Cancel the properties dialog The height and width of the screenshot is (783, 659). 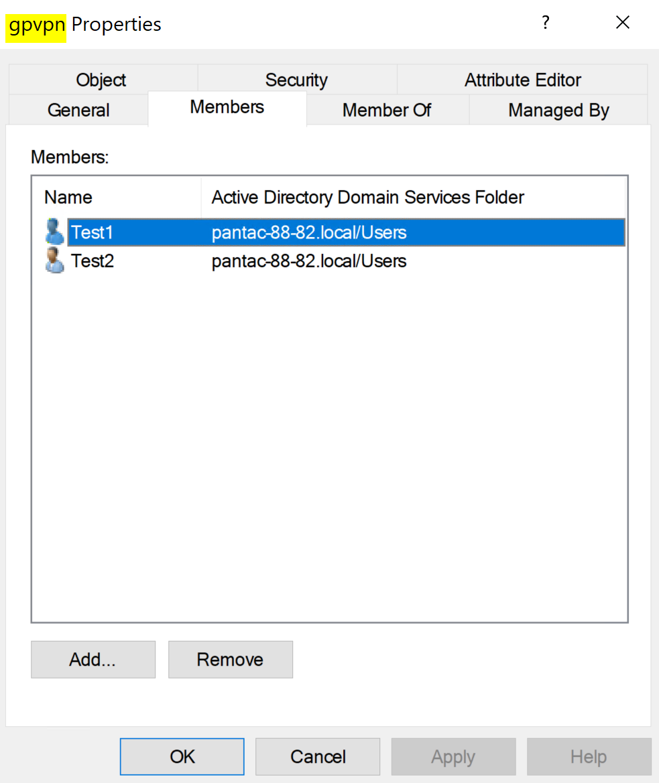click(318, 757)
